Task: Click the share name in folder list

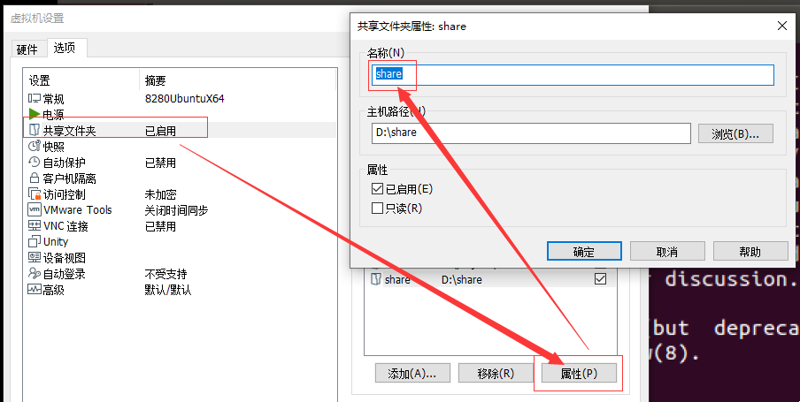Action: [x=397, y=280]
